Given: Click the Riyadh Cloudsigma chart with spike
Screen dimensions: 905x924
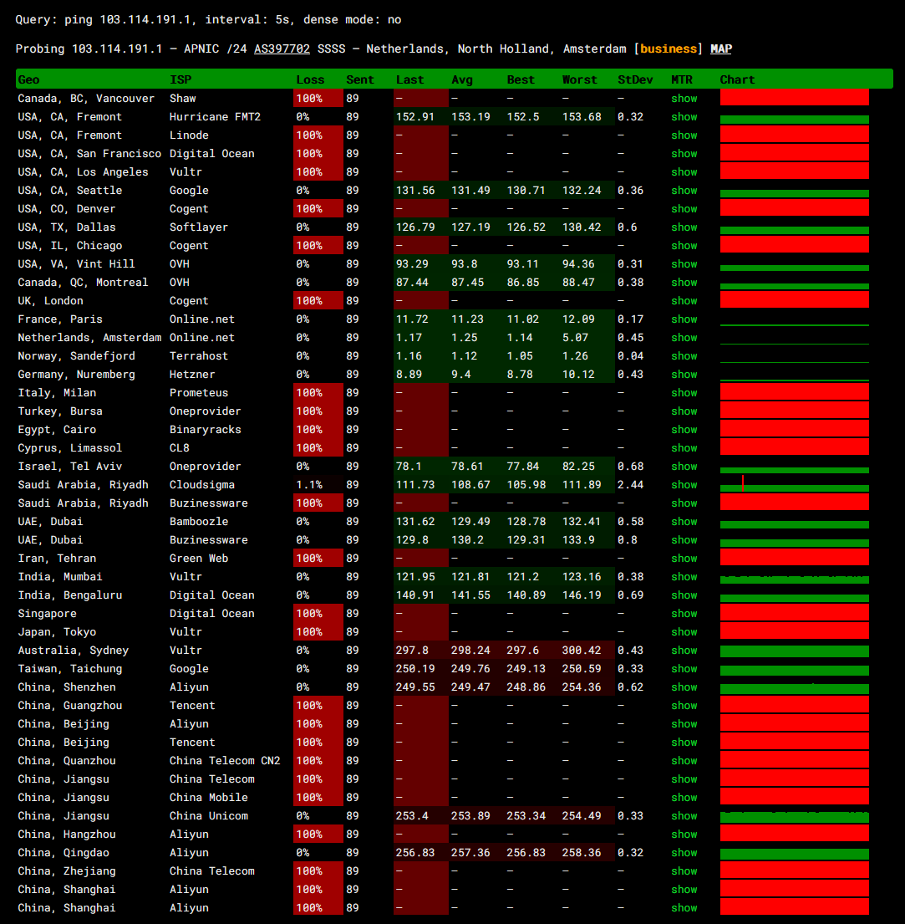Looking at the screenshot, I should point(795,484).
